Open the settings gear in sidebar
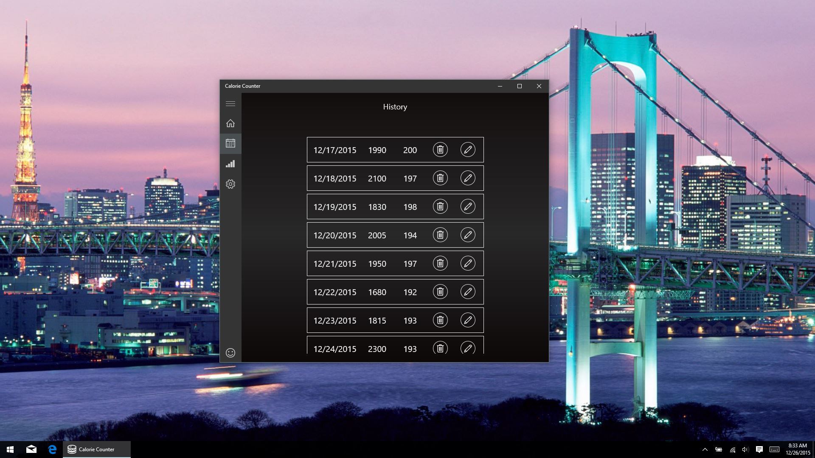 click(230, 184)
